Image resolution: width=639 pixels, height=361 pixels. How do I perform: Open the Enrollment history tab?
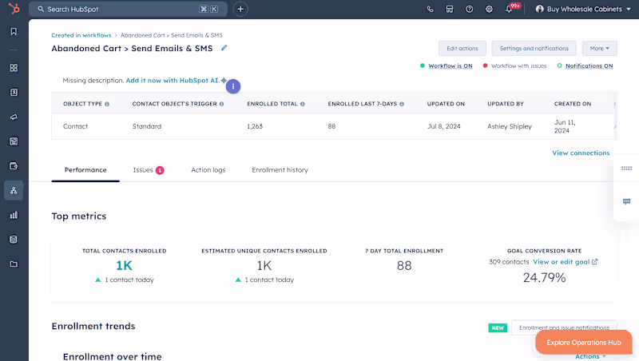pyautogui.click(x=280, y=170)
